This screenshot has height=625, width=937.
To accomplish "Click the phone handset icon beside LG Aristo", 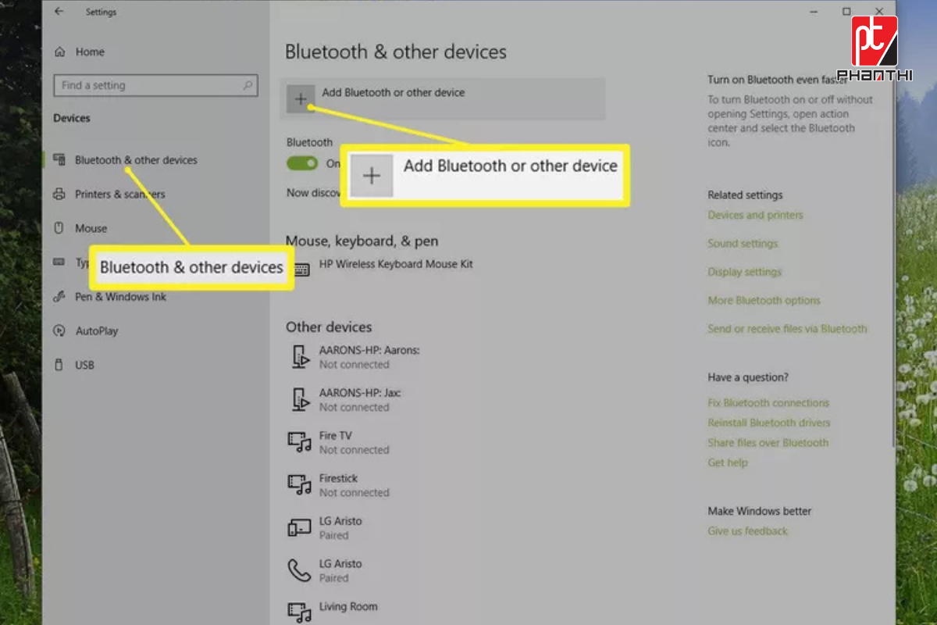I will (x=299, y=570).
